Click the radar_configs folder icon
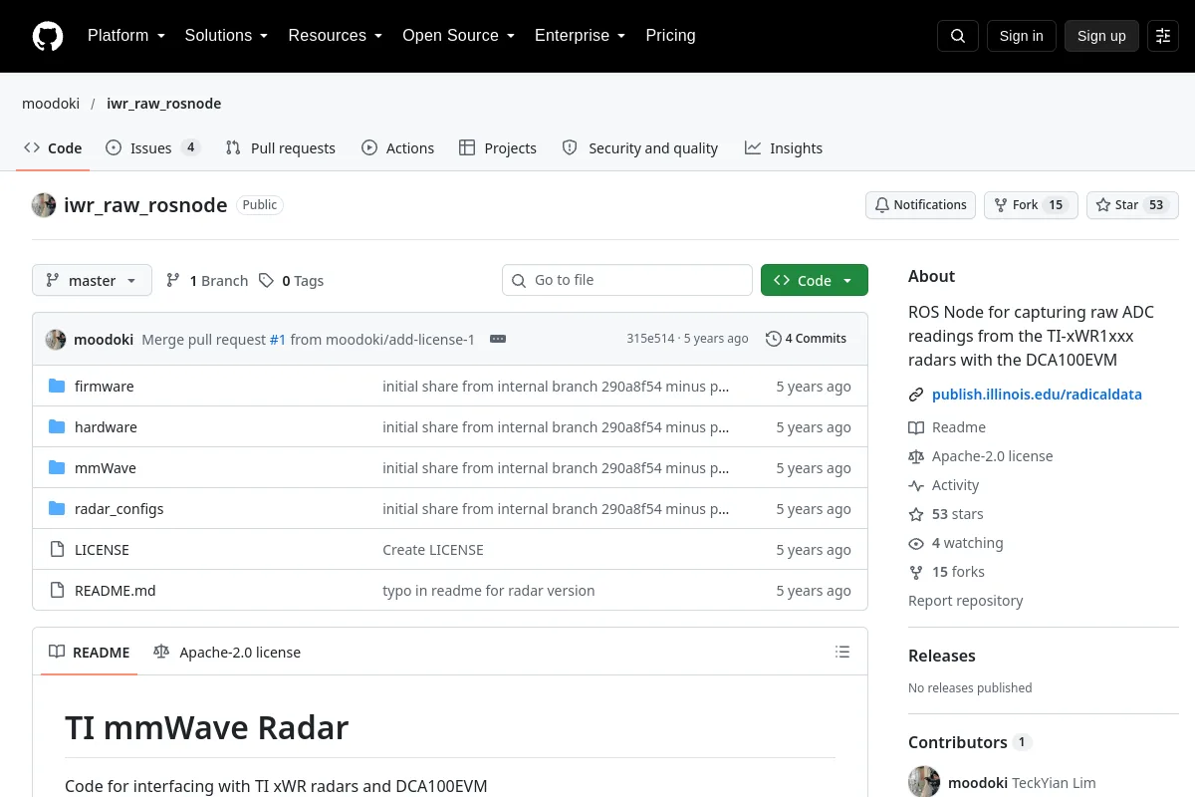The image size is (1195, 797). click(x=57, y=509)
